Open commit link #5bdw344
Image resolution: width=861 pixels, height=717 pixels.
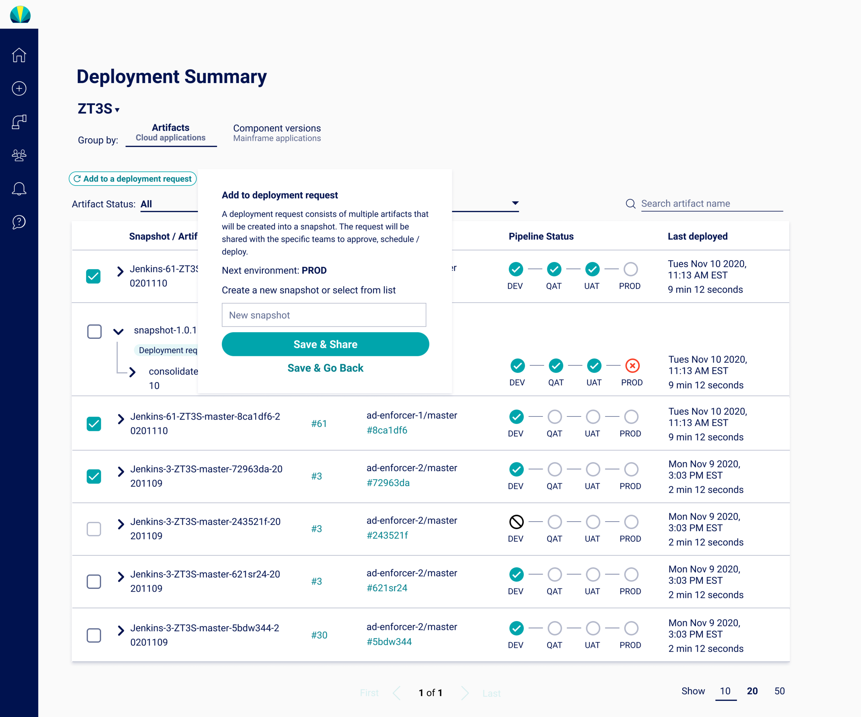pos(389,642)
